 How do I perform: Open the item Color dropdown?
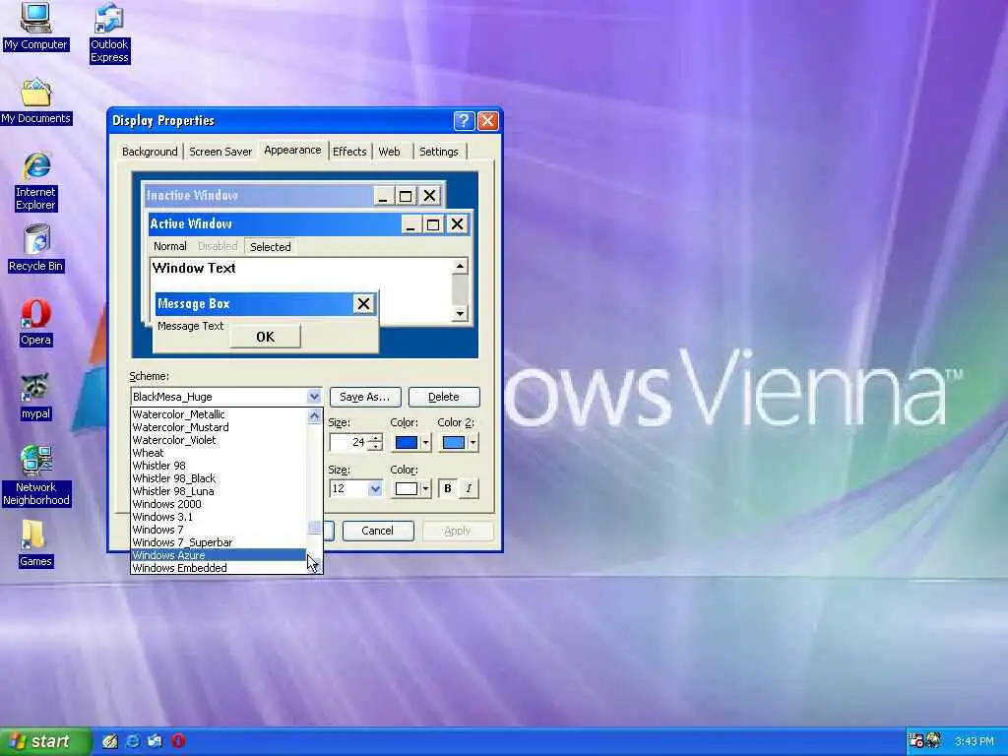pos(425,443)
